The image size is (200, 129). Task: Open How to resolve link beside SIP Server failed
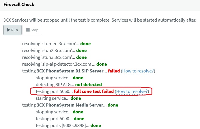point(138,71)
